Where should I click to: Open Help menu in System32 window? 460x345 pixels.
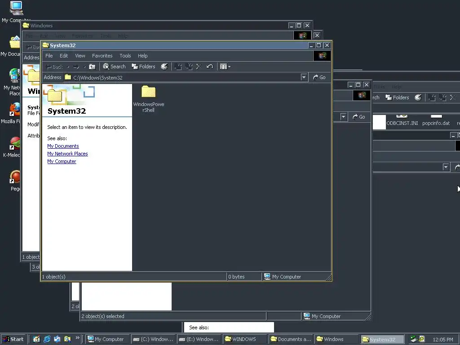point(142,56)
